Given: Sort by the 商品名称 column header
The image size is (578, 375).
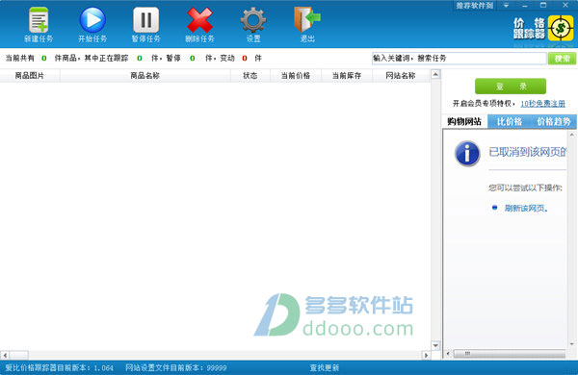Looking at the screenshot, I should (x=144, y=75).
